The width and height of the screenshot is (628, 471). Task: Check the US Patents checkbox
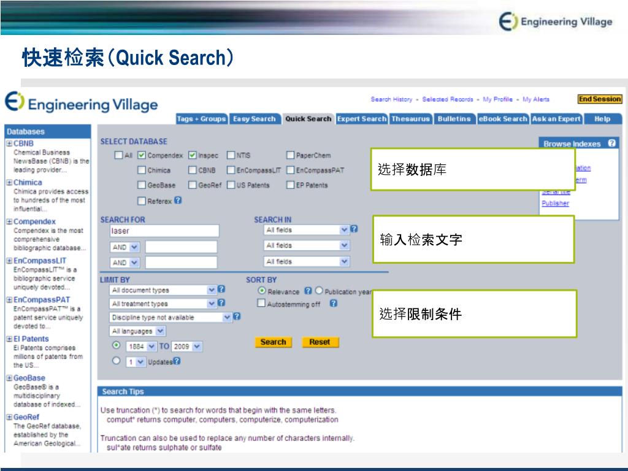(231, 185)
